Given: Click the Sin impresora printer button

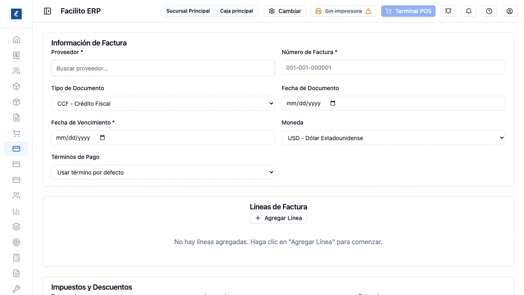Looking at the screenshot, I should [x=343, y=11].
